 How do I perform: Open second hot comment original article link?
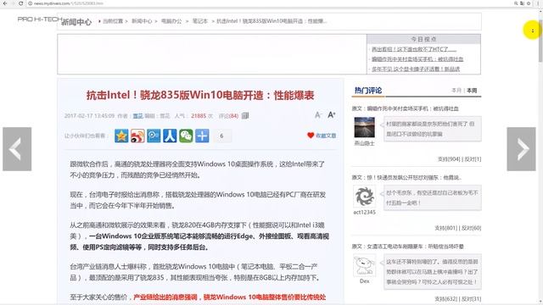(x=414, y=177)
